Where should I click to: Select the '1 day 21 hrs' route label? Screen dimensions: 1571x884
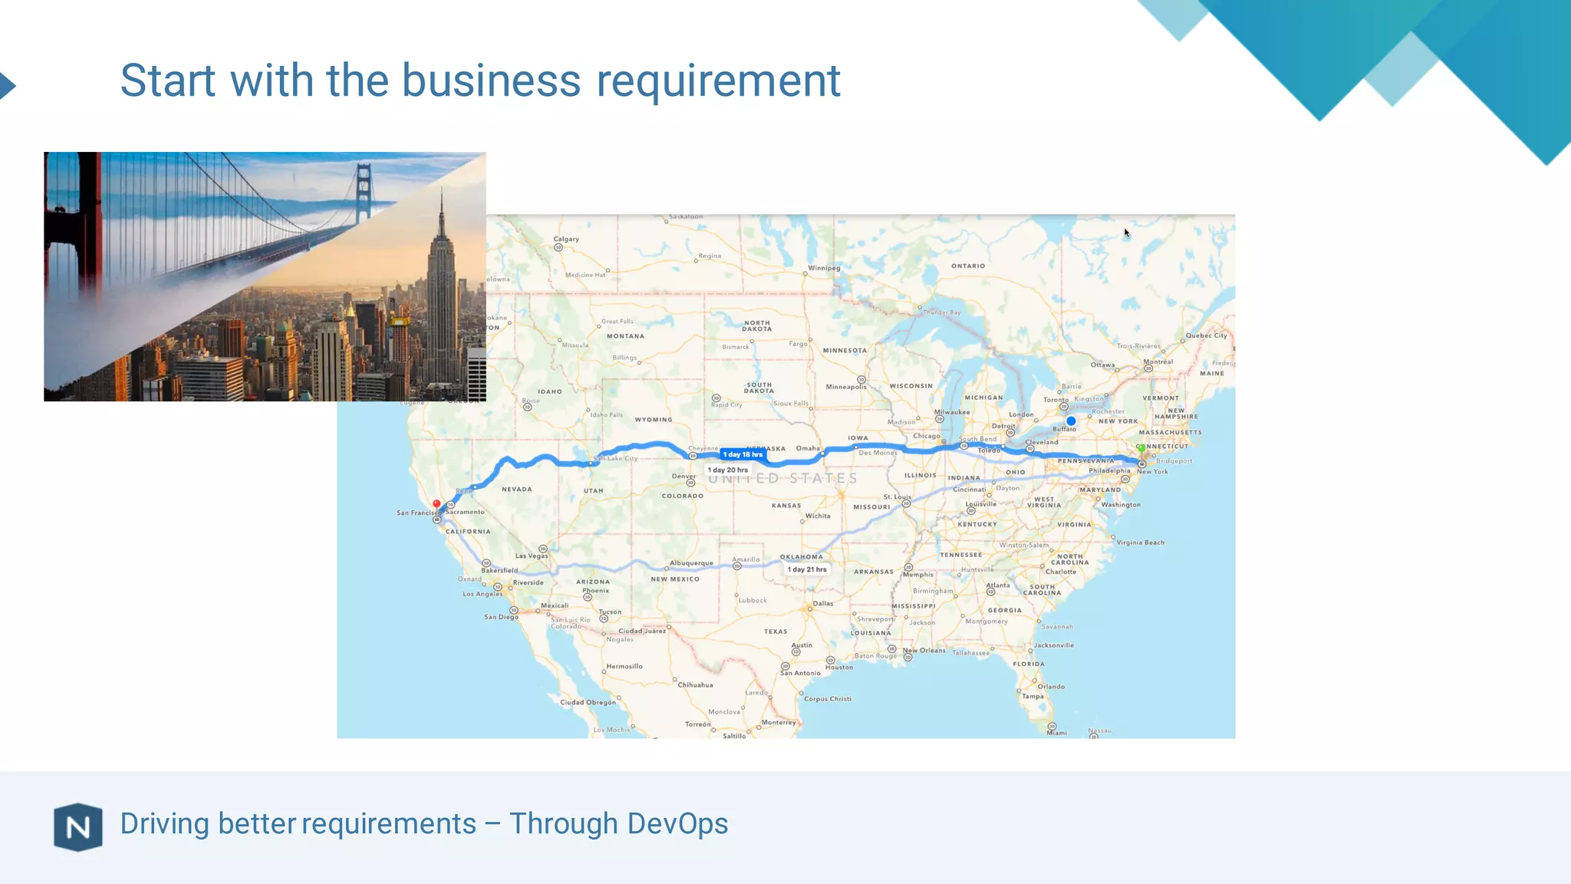[x=807, y=569]
